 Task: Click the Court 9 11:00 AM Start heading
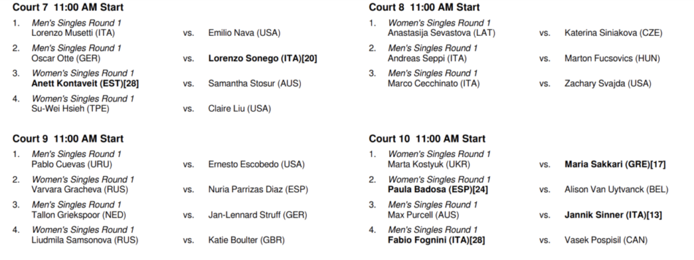pyautogui.click(x=68, y=138)
